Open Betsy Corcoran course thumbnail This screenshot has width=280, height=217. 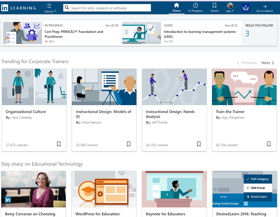[x=34, y=189]
